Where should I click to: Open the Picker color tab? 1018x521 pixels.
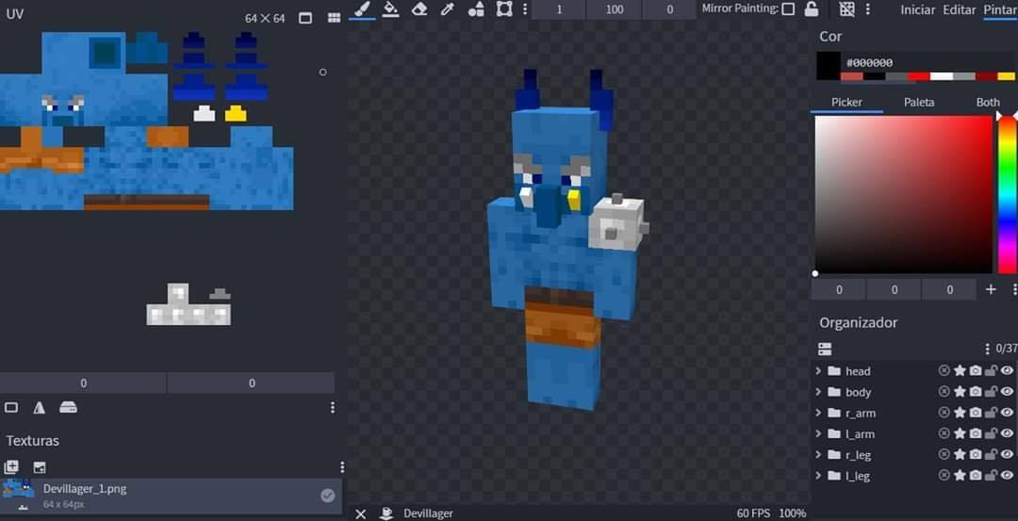[846, 102]
